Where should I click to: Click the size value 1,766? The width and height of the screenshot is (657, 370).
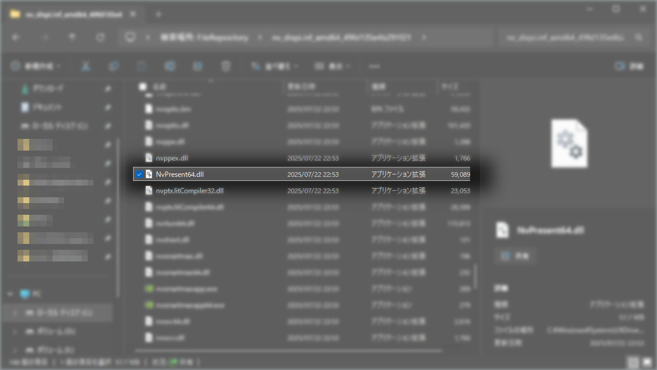pyautogui.click(x=462, y=158)
